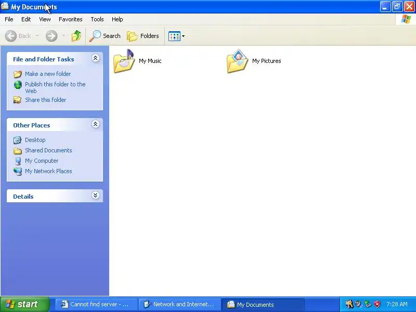Click the Details heading

[x=23, y=197]
